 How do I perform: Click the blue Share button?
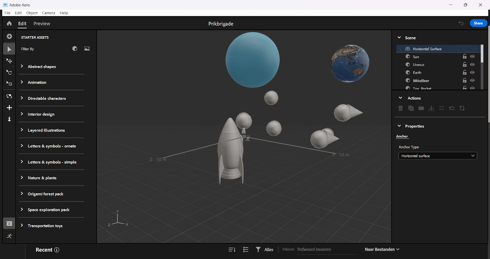click(x=478, y=23)
